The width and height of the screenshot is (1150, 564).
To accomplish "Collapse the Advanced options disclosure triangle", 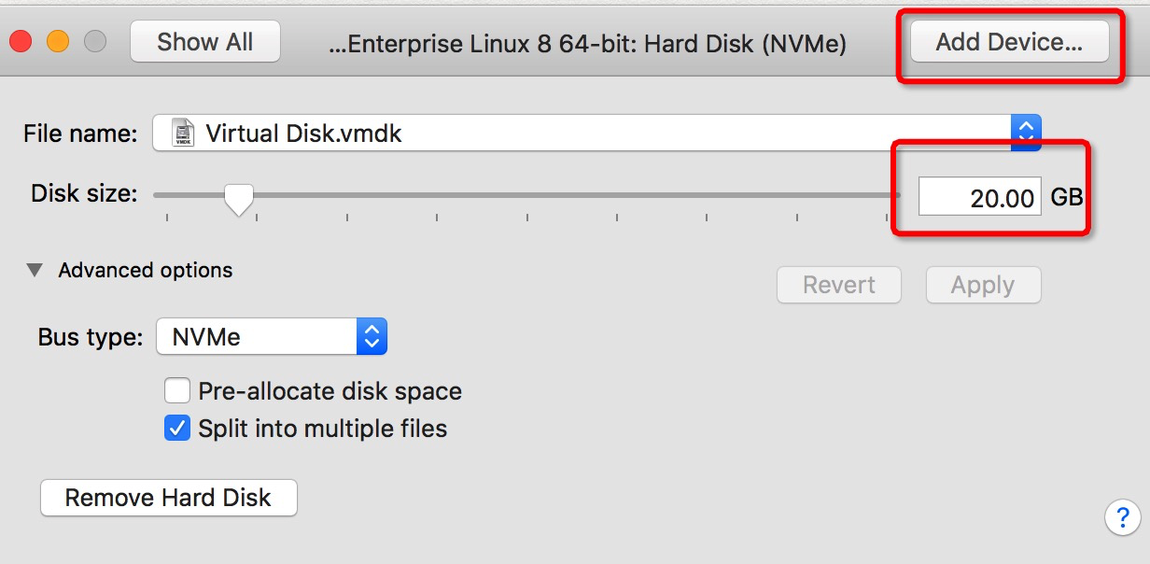I will 35,271.
